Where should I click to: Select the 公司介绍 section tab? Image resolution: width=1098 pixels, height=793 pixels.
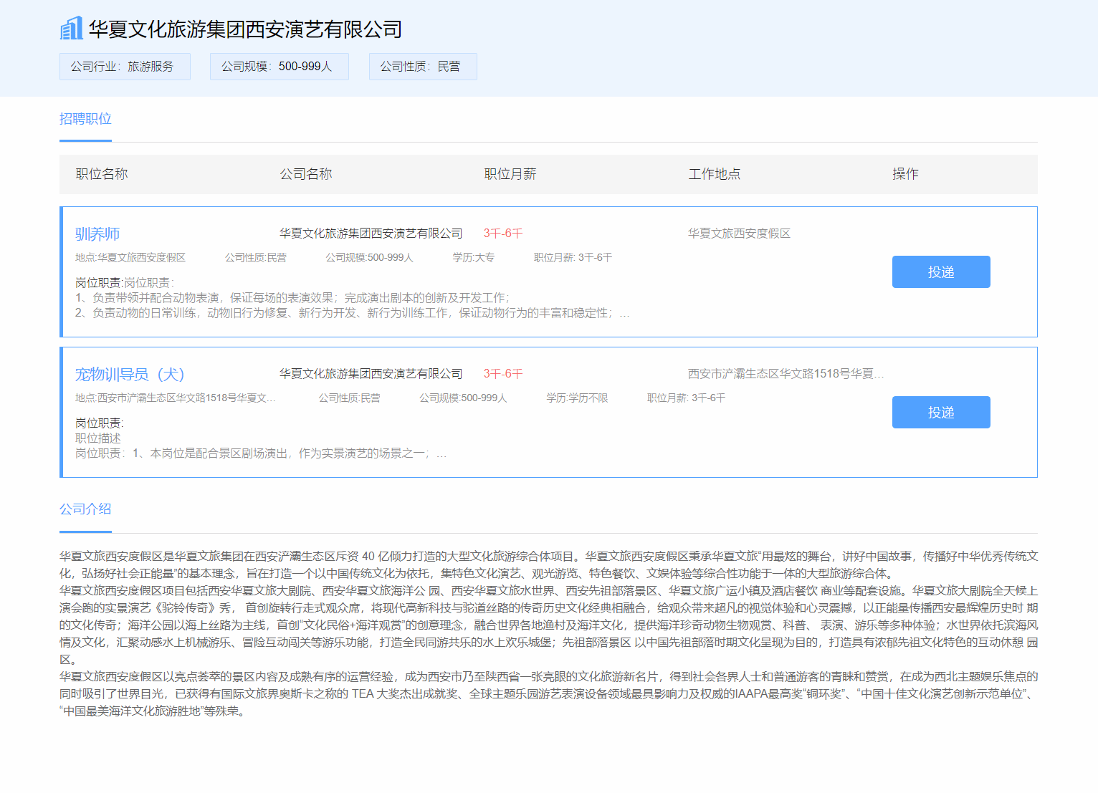85,509
